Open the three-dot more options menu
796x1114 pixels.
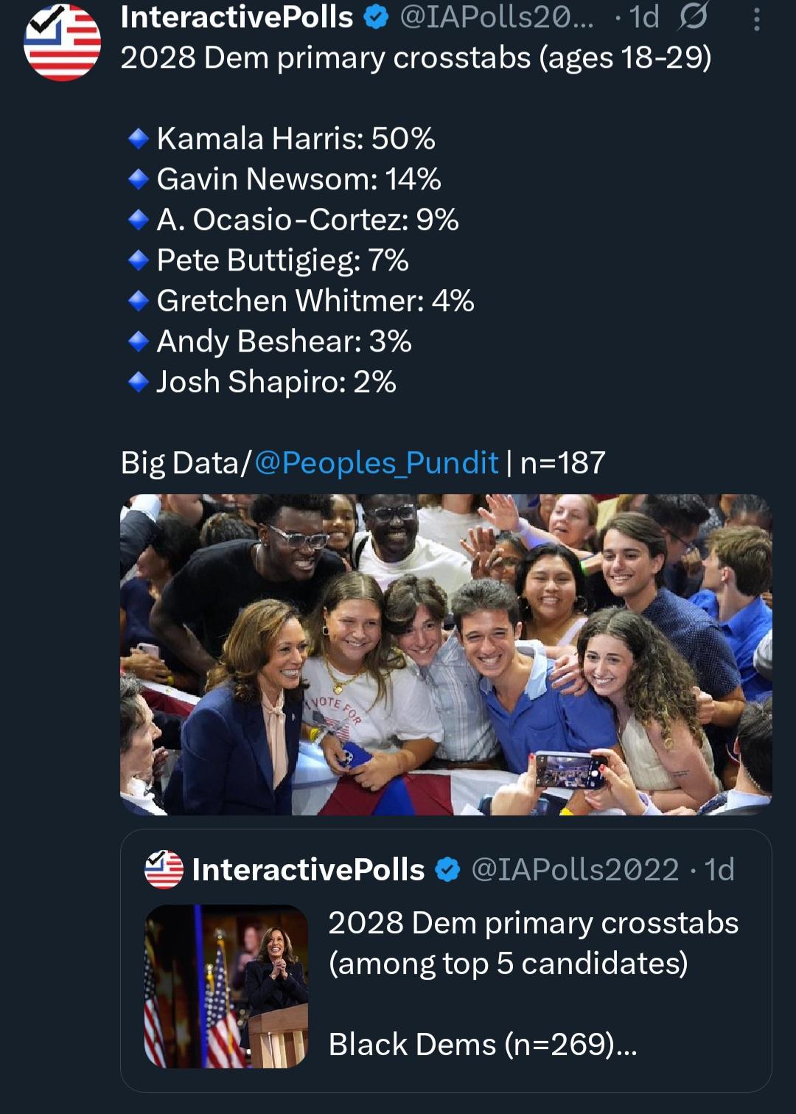756,19
